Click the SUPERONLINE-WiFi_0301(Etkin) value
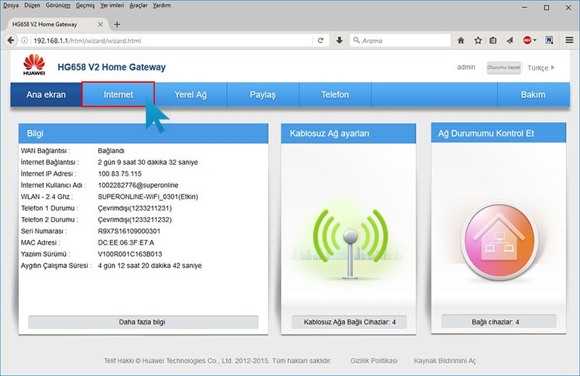The height and width of the screenshot is (376, 580). 148,197
